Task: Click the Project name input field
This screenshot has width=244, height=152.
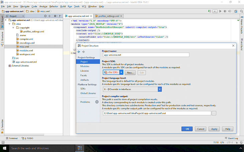Action: (146, 55)
